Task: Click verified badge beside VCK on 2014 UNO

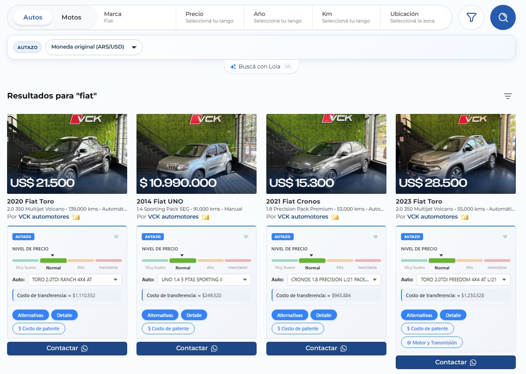Action: (205, 217)
